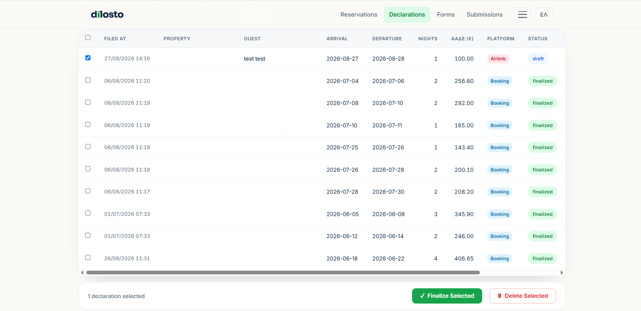
Task: Go to the Forms tab
Action: 446,15
